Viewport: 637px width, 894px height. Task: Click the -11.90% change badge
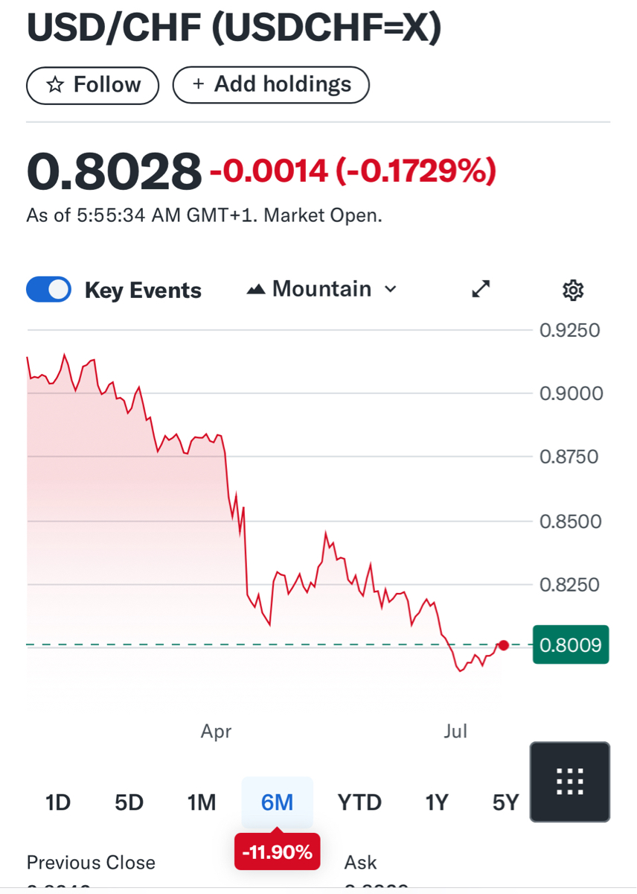(277, 852)
